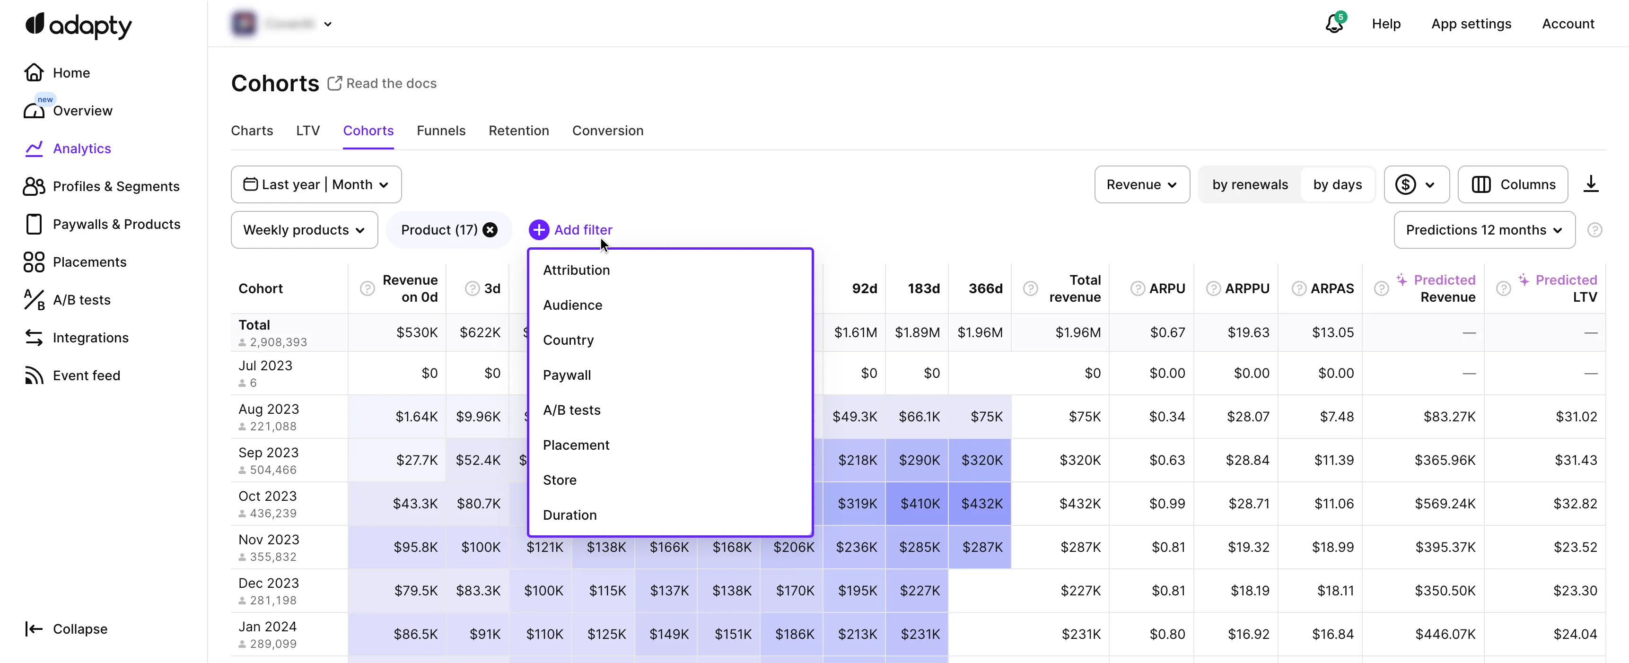
Task: Switch to the Funnels tab
Action: point(441,131)
